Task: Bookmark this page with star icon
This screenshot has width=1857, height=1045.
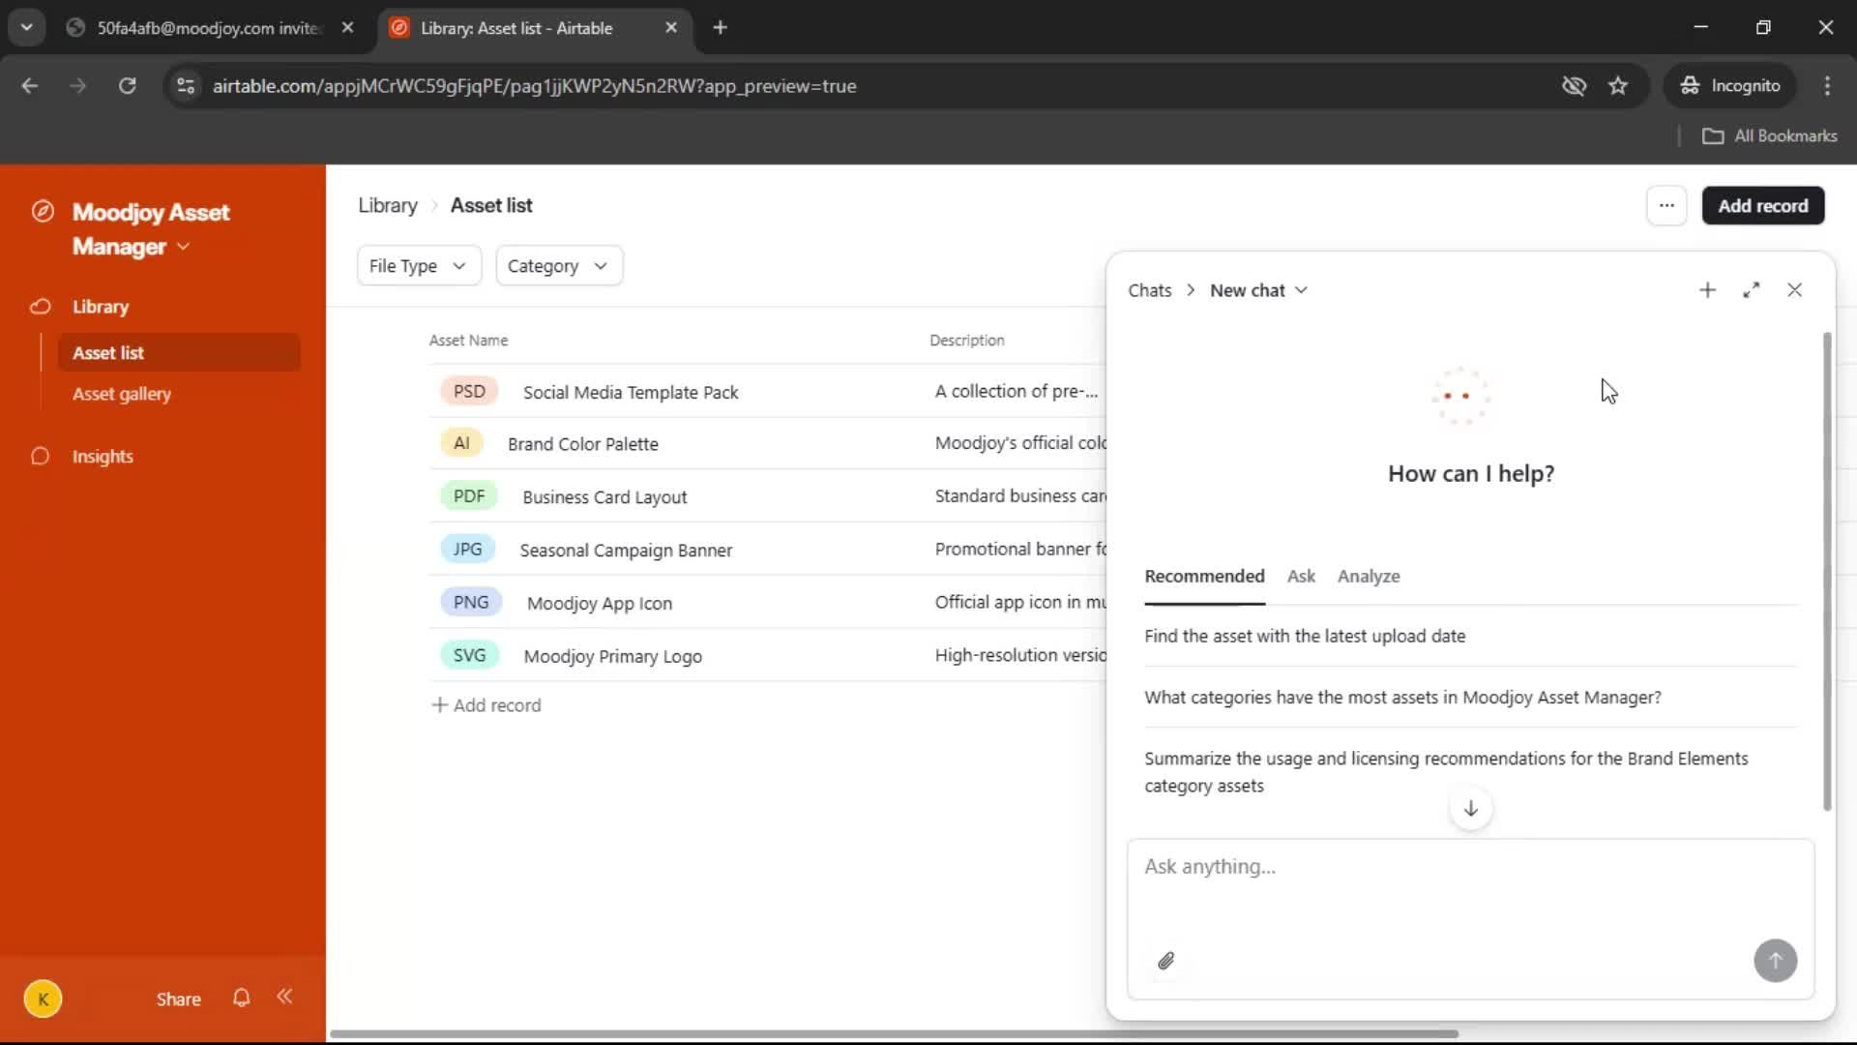Action: pos(1618,86)
